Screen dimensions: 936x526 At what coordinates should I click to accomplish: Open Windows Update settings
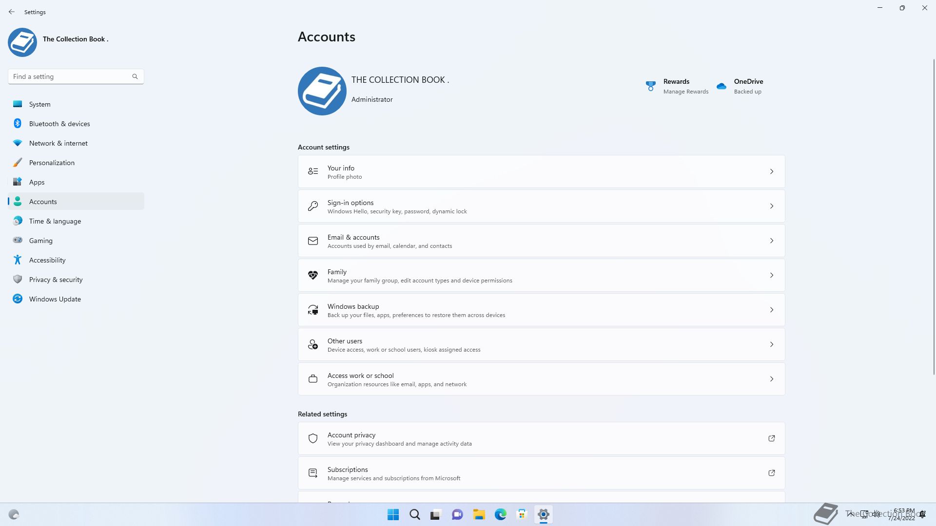pyautogui.click(x=76, y=299)
